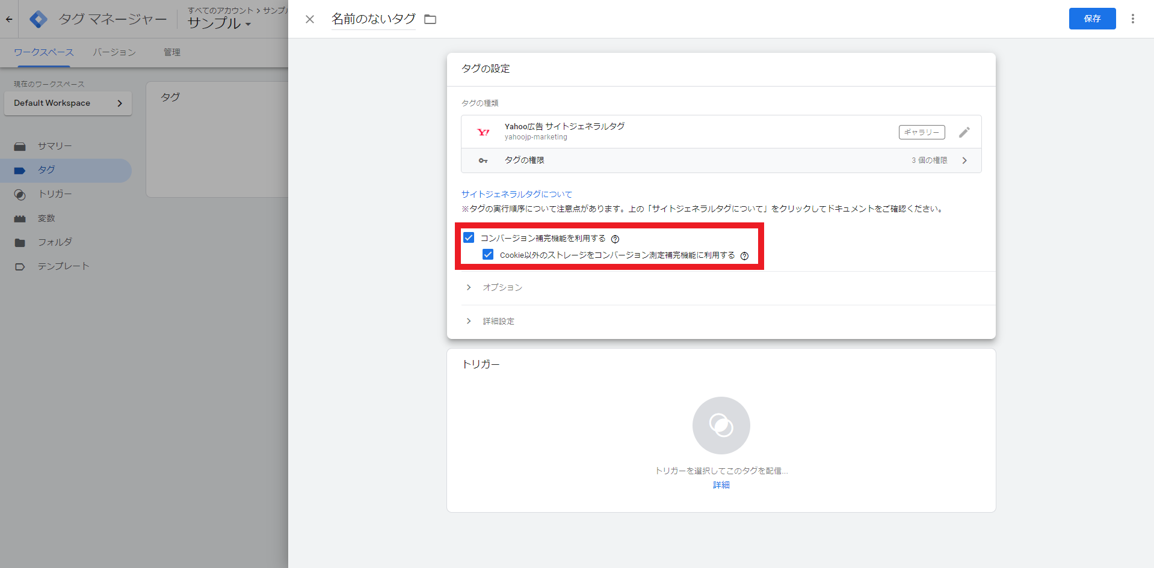
Task: Click the key icon for タグの権限
Action: pos(483,160)
